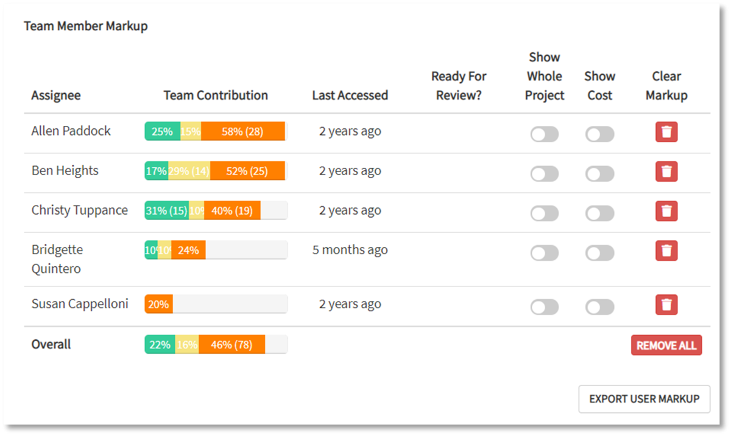Viewport: 731px width, 436px height.
Task: Select Ben Heights' orange 52% (25) segment
Action: [x=247, y=171]
